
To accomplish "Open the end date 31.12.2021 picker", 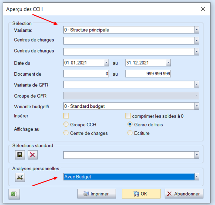I will 168,63.
